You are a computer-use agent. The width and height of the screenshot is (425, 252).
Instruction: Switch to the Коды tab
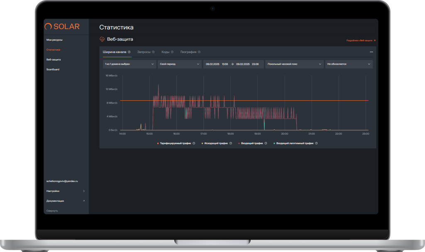[x=166, y=52]
